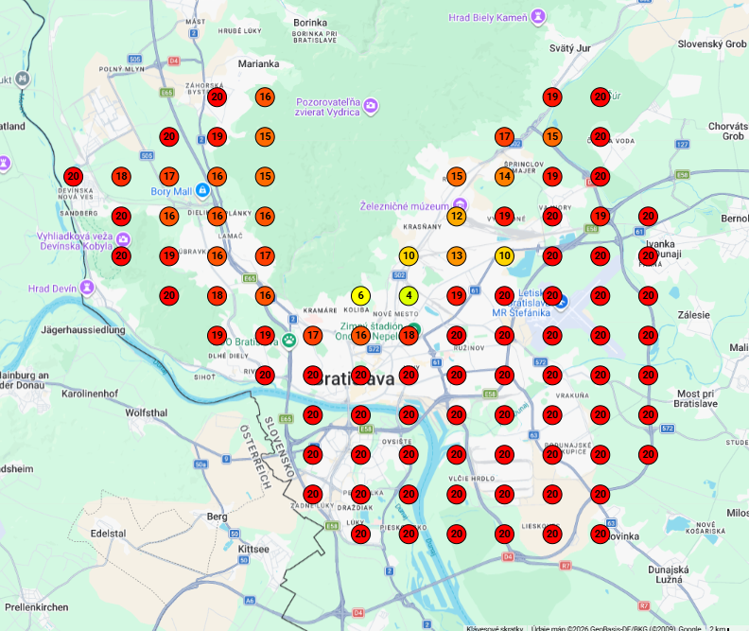The image size is (749, 631).
Task: Click the yellow-green marker labeled 4
Action: pos(409,296)
